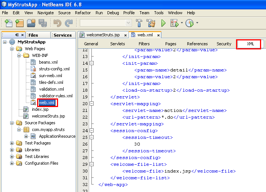The width and height of the screenshot is (266, 192).
Task: Click the Configuration Files folder icon
Action: point(19,163)
